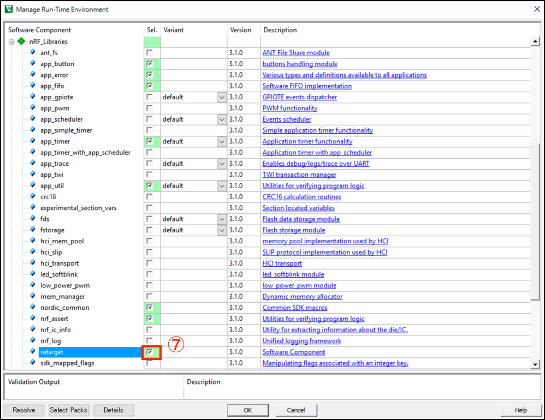This screenshot has width=545, height=420.
Task: Click the Version column header
Action: coord(241,30)
